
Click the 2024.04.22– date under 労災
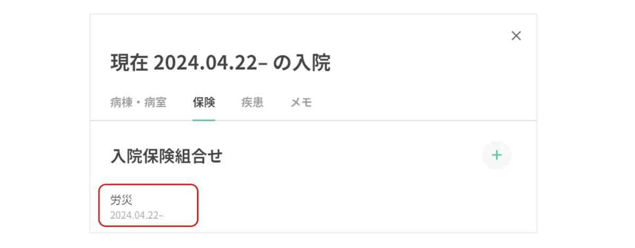[137, 215]
